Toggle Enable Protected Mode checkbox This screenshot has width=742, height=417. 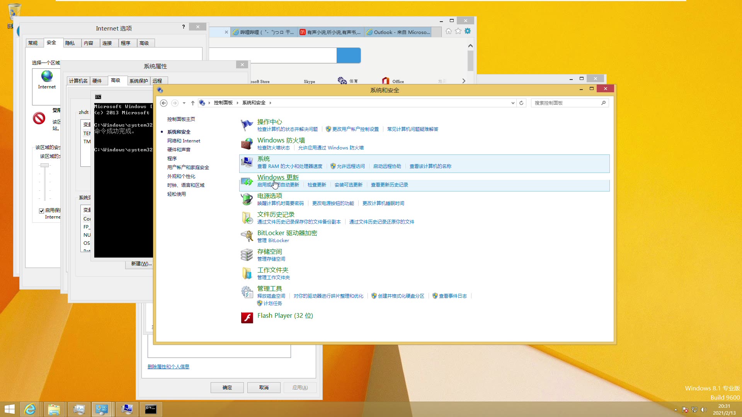click(x=41, y=211)
